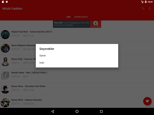The width and height of the screenshot is (154, 115).
Task: Click play count icon beside 67
Action: tap(24, 76)
